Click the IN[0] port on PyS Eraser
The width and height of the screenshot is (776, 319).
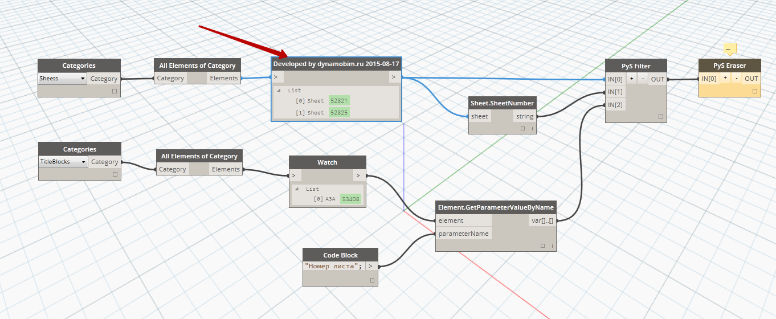pyautogui.click(x=709, y=79)
